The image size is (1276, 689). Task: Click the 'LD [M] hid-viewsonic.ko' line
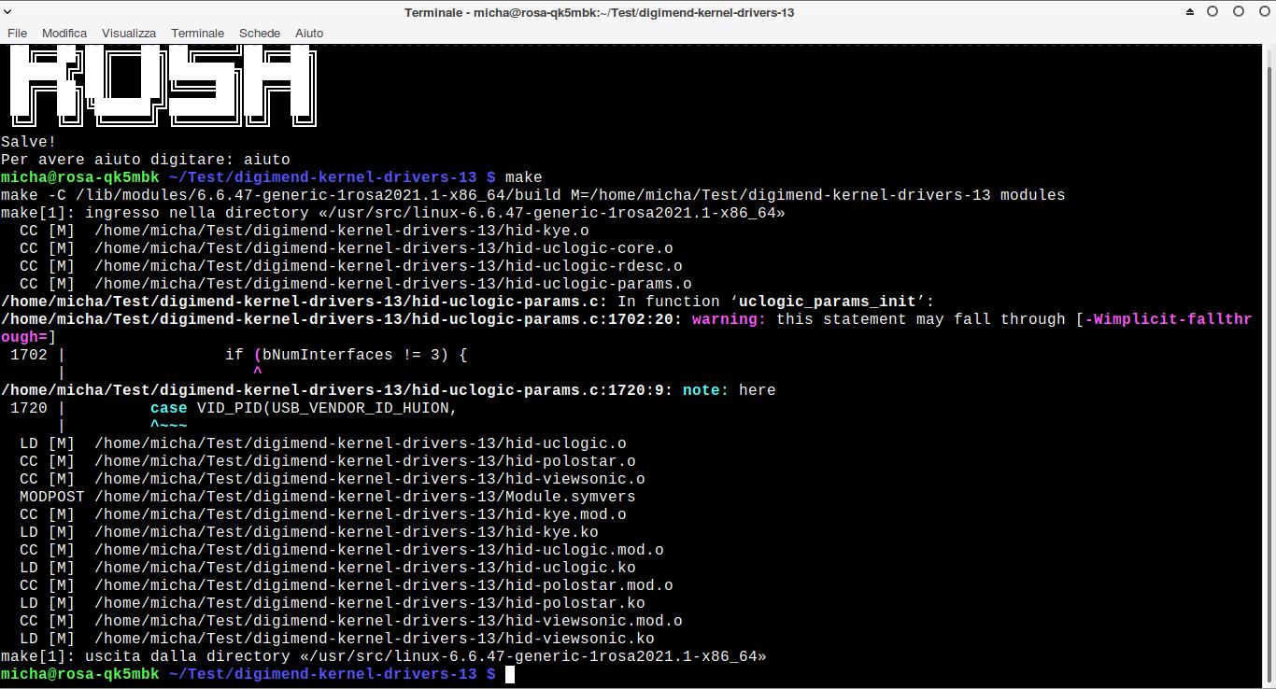337,639
